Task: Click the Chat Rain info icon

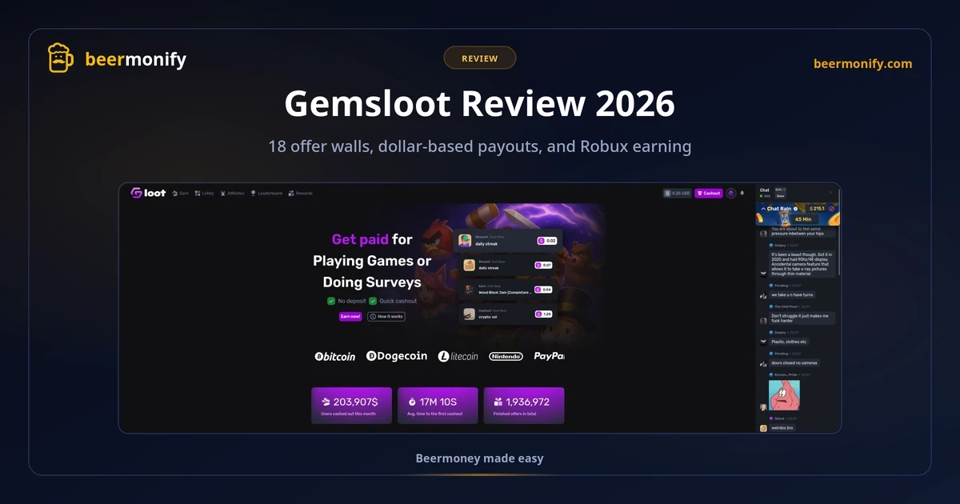Action: click(x=796, y=208)
